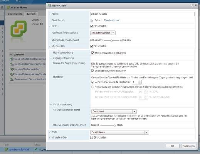Click vCenter Home breadcrumb text
The width and height of the screenshot is (200, 154).
[19, 7]
